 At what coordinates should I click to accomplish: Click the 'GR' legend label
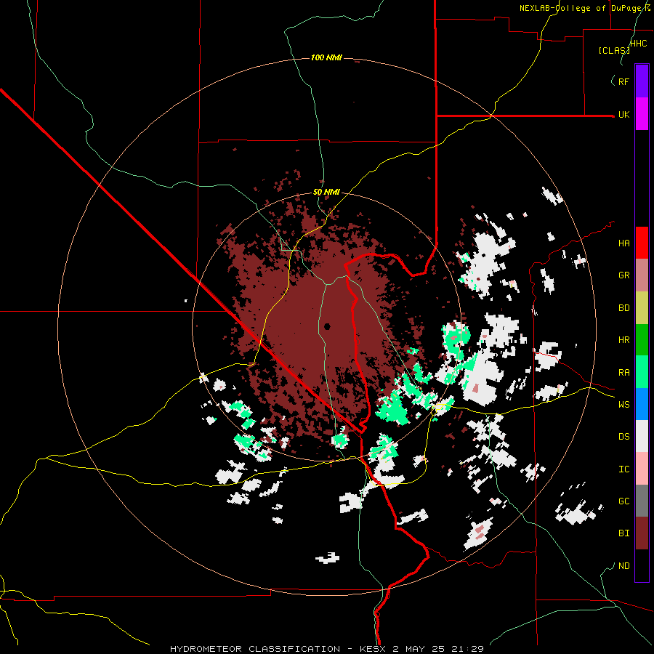point(623,275)
